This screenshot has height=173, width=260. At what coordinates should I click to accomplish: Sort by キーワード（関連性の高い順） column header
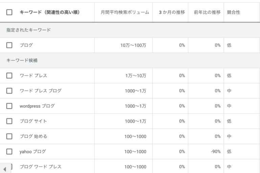point(49,12)
